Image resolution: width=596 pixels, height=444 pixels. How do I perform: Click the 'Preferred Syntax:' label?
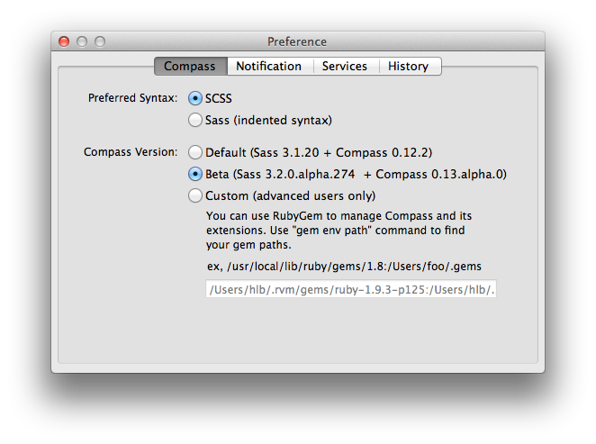(132, 98)
